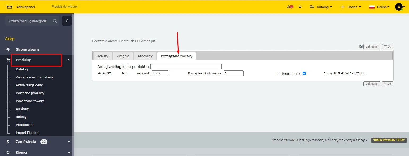Click the search magnifier in the yellow top bar
This screenshot has width=409, height=156.
coord(300,7)
